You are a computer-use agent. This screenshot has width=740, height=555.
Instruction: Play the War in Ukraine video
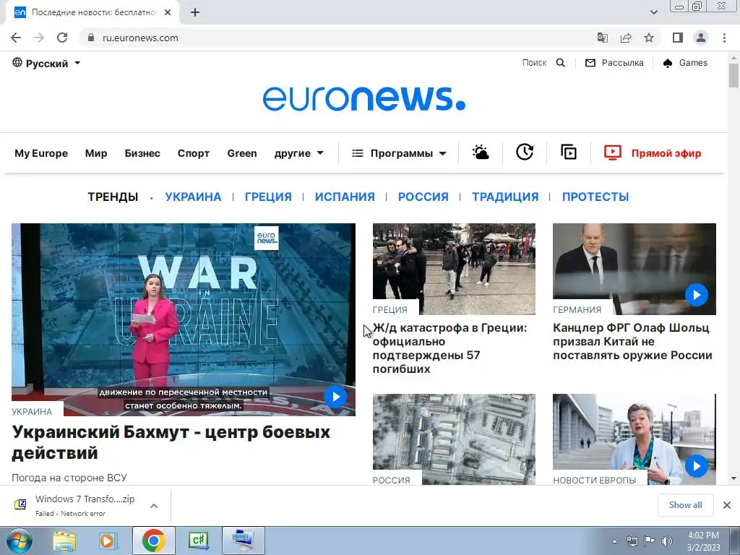coord(335,397)
